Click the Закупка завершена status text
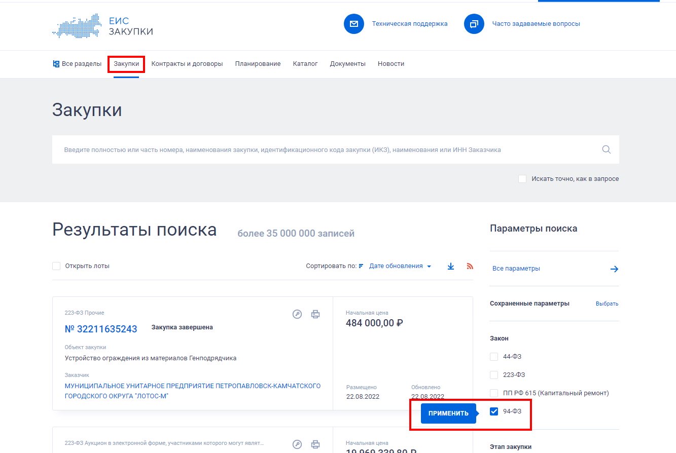 [182, 327]
